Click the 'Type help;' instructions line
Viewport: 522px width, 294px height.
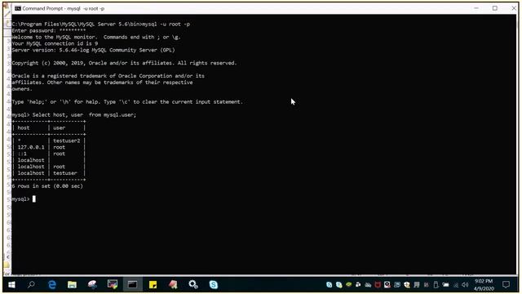pos(127,101)
